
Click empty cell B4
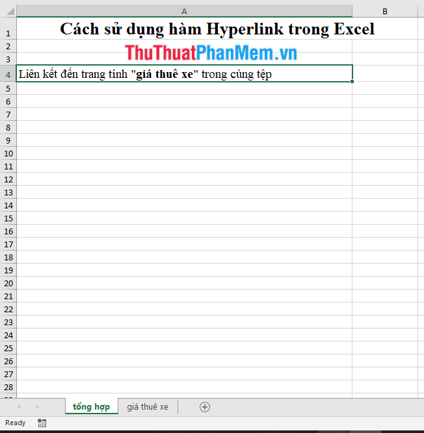pyautogui.click(x=385, y=74)
